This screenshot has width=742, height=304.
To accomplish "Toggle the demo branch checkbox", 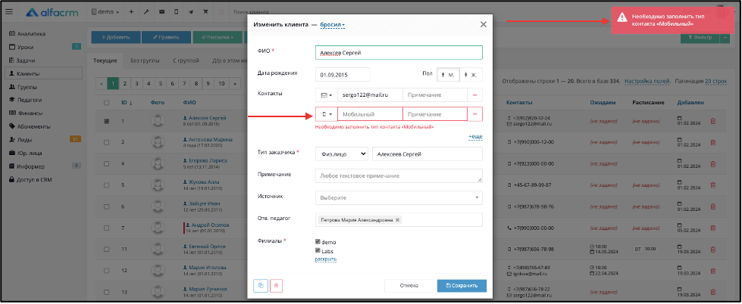I will [318, 242].
